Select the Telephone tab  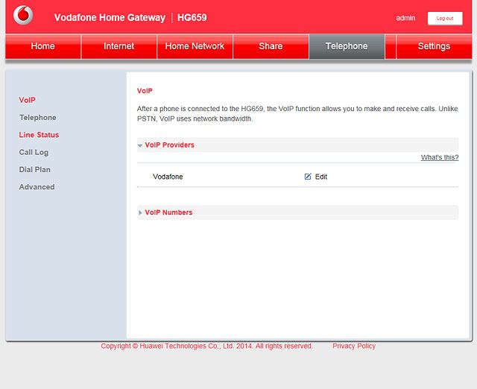[x=347, y=46]
